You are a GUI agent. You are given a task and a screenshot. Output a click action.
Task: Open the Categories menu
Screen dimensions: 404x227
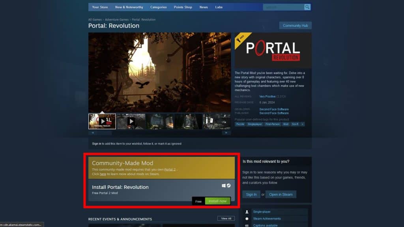[x=159, y=7]
